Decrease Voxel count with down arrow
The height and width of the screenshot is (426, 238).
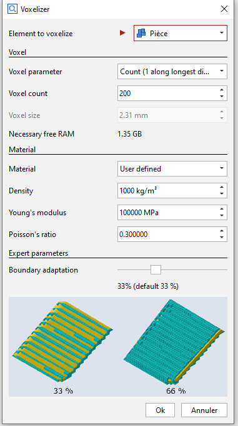point(222,97)
